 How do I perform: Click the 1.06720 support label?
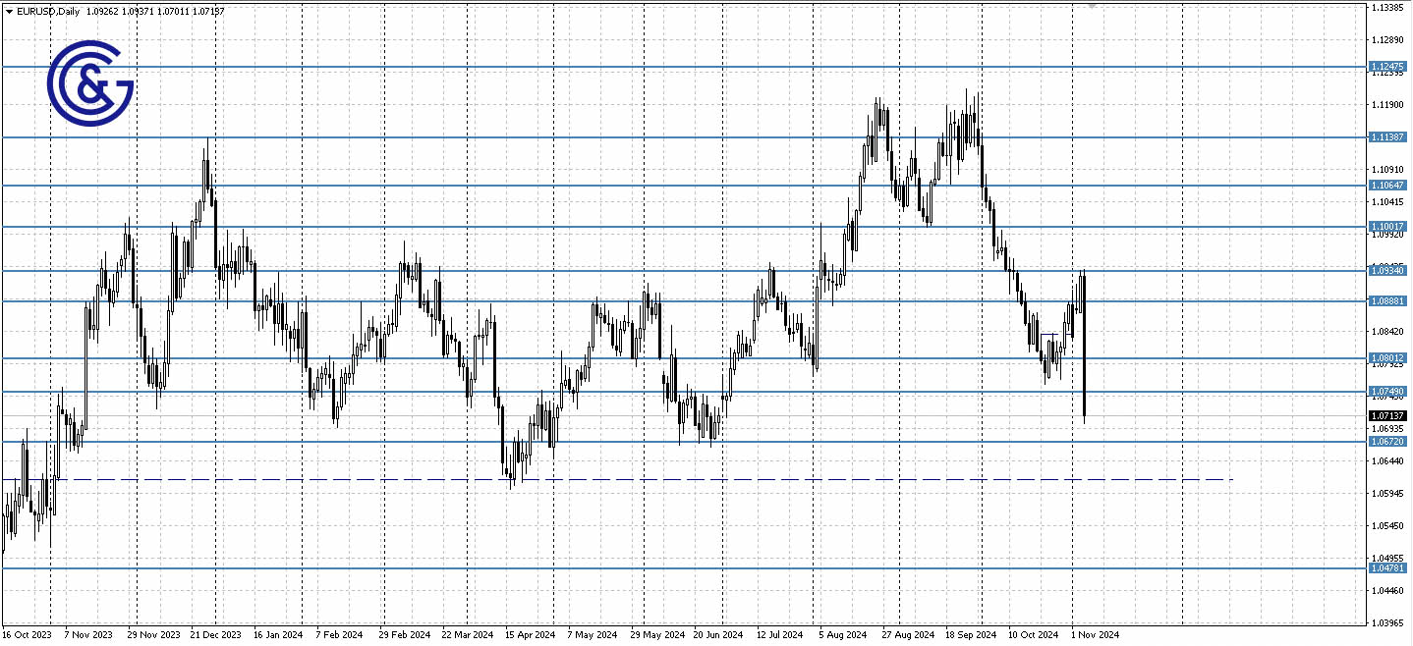(x=1387, y=442)
